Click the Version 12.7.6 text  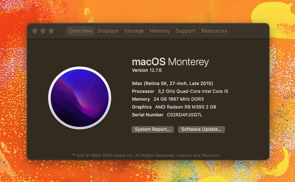coord(147,70)
